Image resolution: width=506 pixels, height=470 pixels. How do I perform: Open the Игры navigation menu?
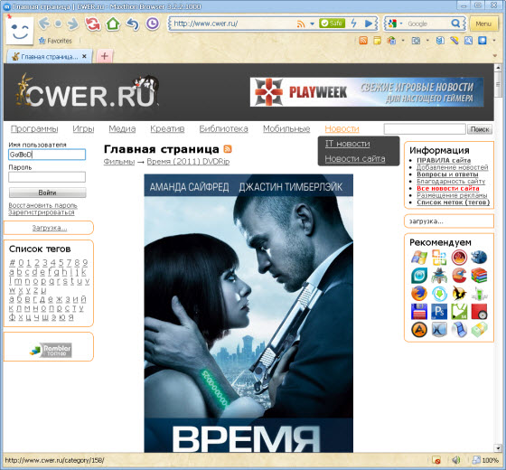(x=83, y=128)
